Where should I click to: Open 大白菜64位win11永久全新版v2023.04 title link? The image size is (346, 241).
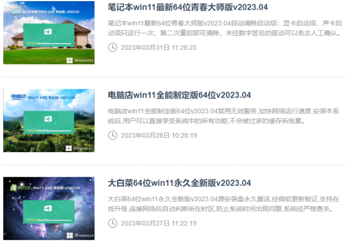click(179, 183)
